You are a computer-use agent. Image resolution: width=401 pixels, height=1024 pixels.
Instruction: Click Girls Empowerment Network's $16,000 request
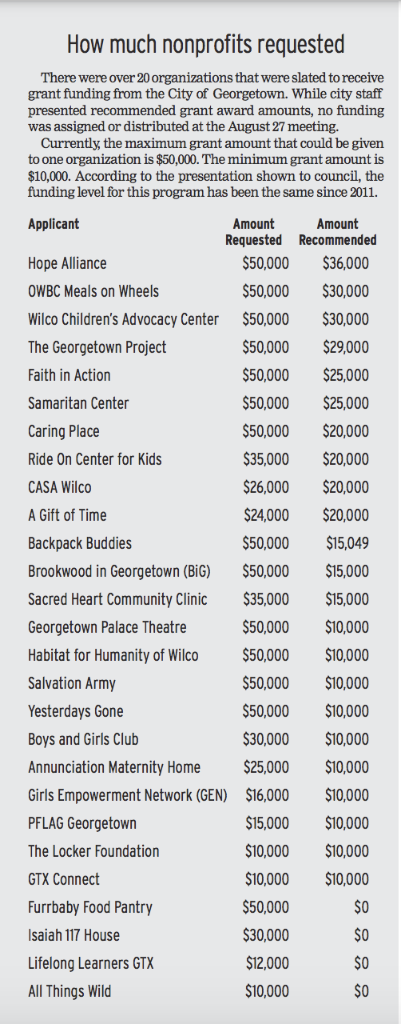coord(268,795)
